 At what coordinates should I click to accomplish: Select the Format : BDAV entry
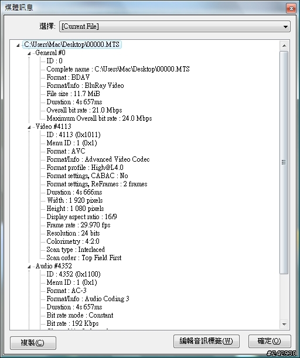(x=68, y=77)
